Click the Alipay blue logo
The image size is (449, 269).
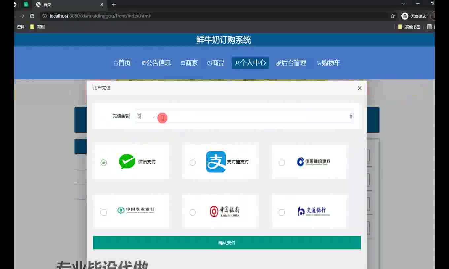pyautogui.click(x=216, y=162)
